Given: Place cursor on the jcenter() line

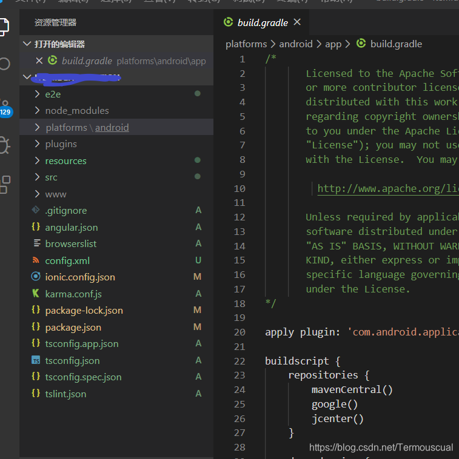Looking at the screenshot, I should (x=337, y=418).
